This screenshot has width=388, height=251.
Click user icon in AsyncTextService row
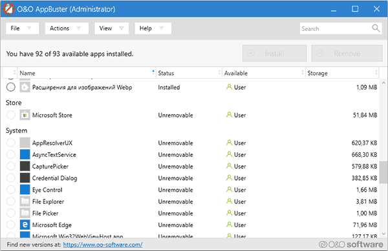229,154
